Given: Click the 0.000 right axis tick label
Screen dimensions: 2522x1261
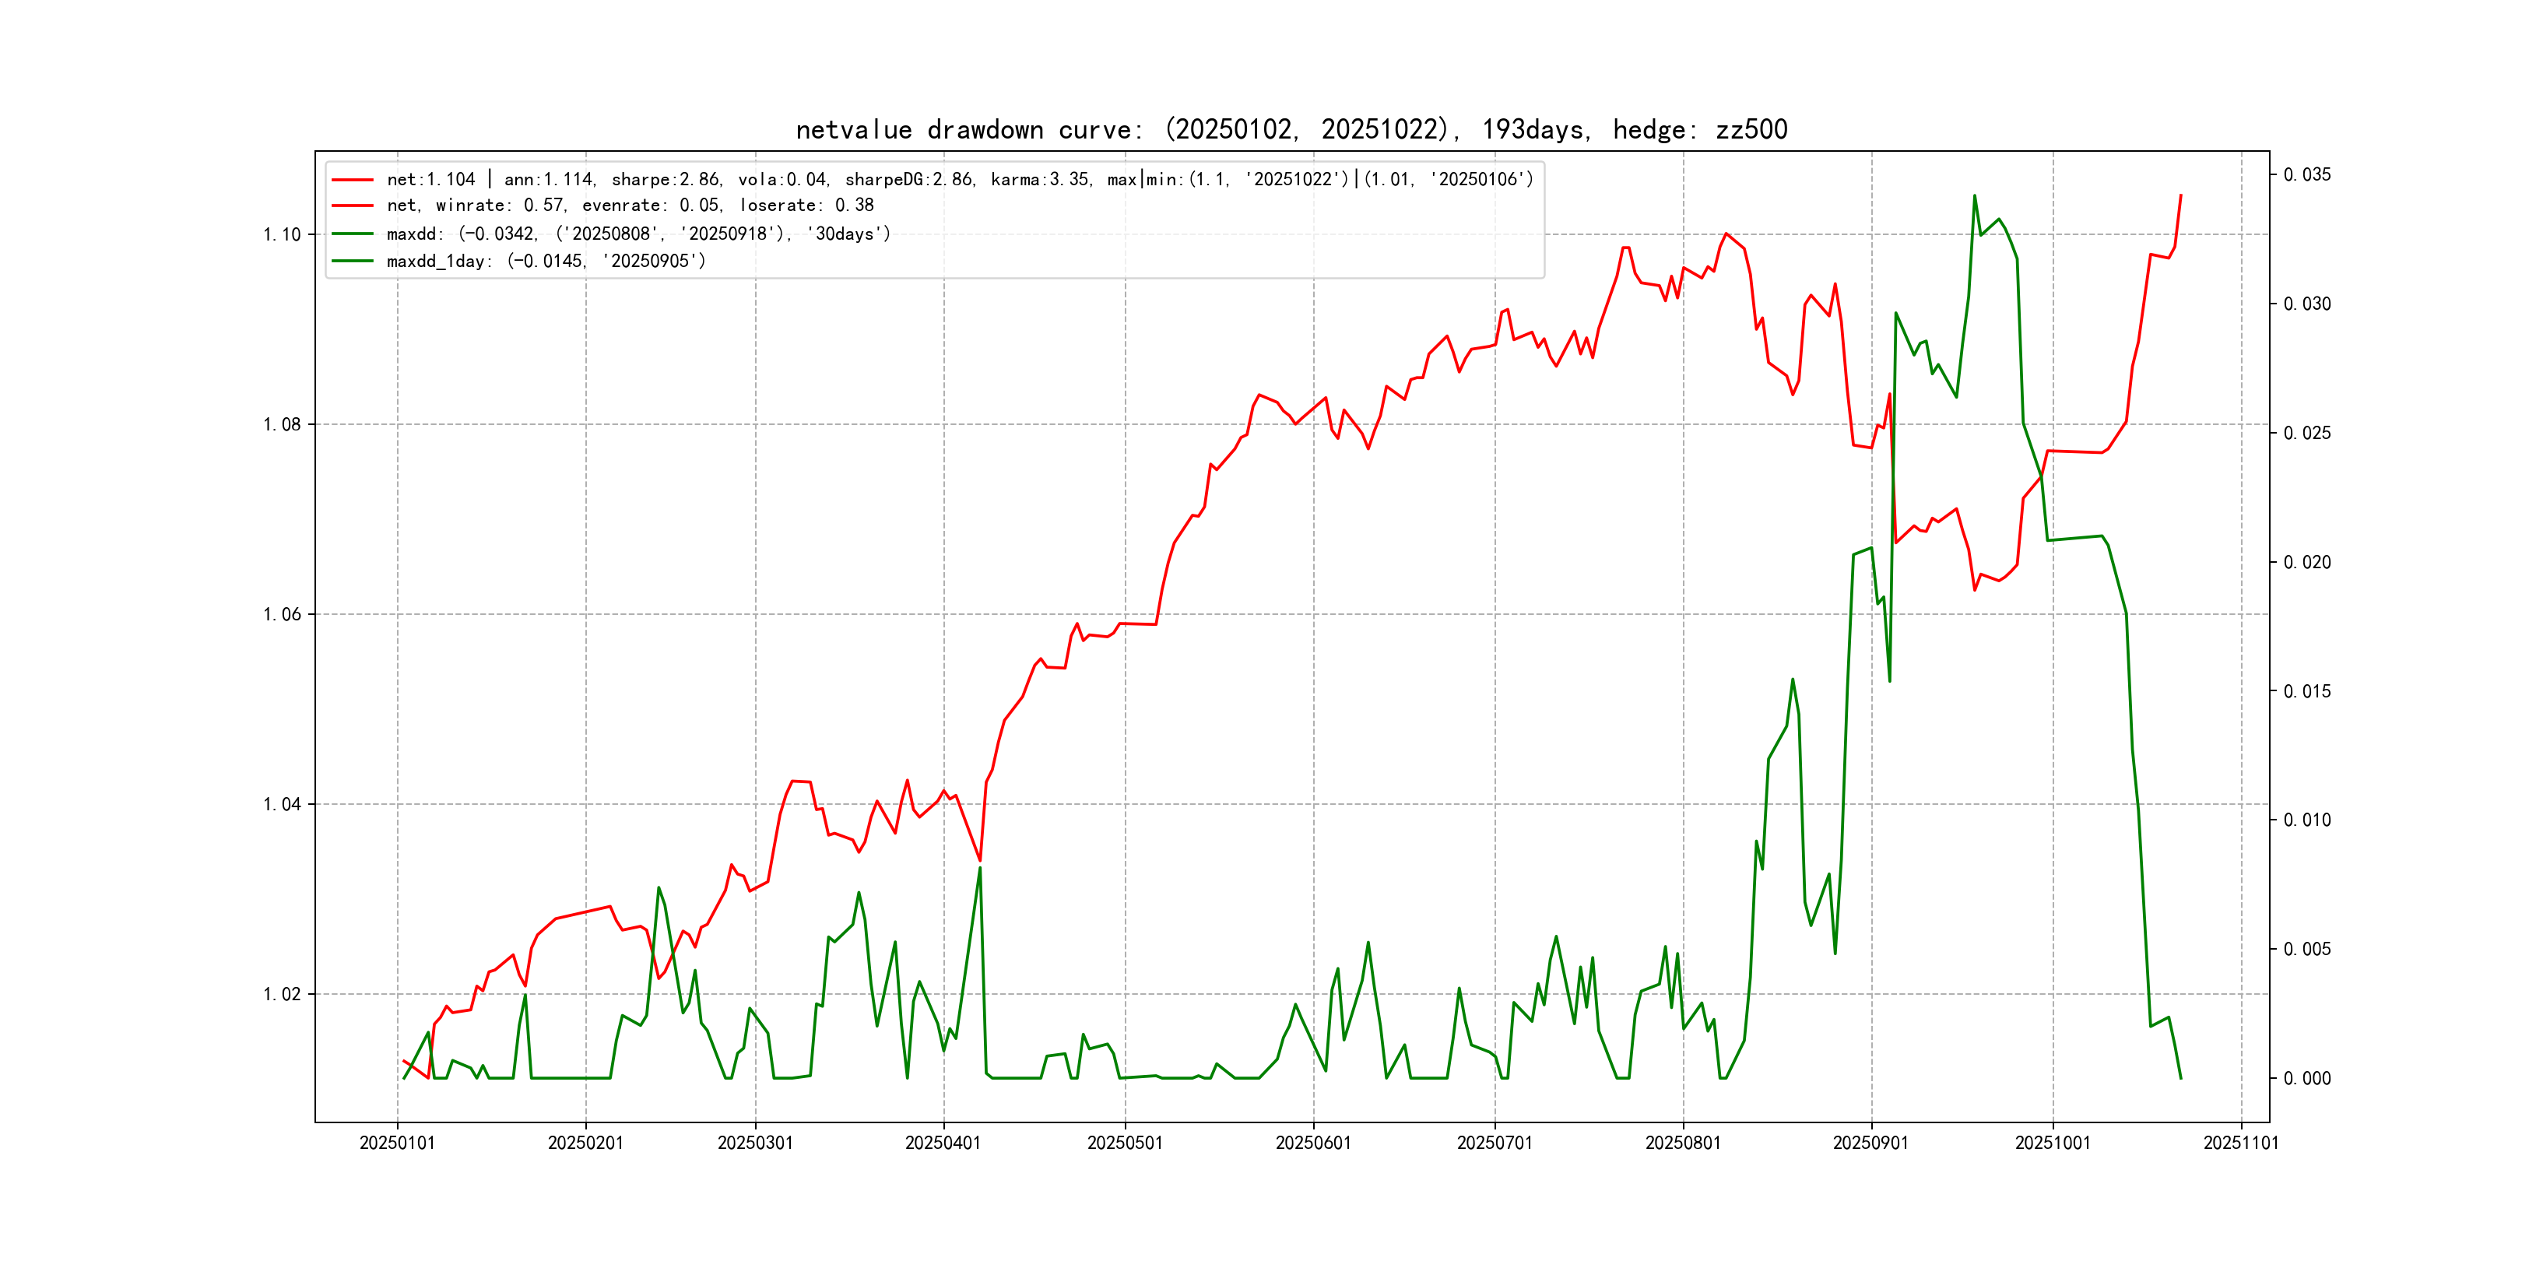Looking at the screenshot, I should [2308, 1079].
